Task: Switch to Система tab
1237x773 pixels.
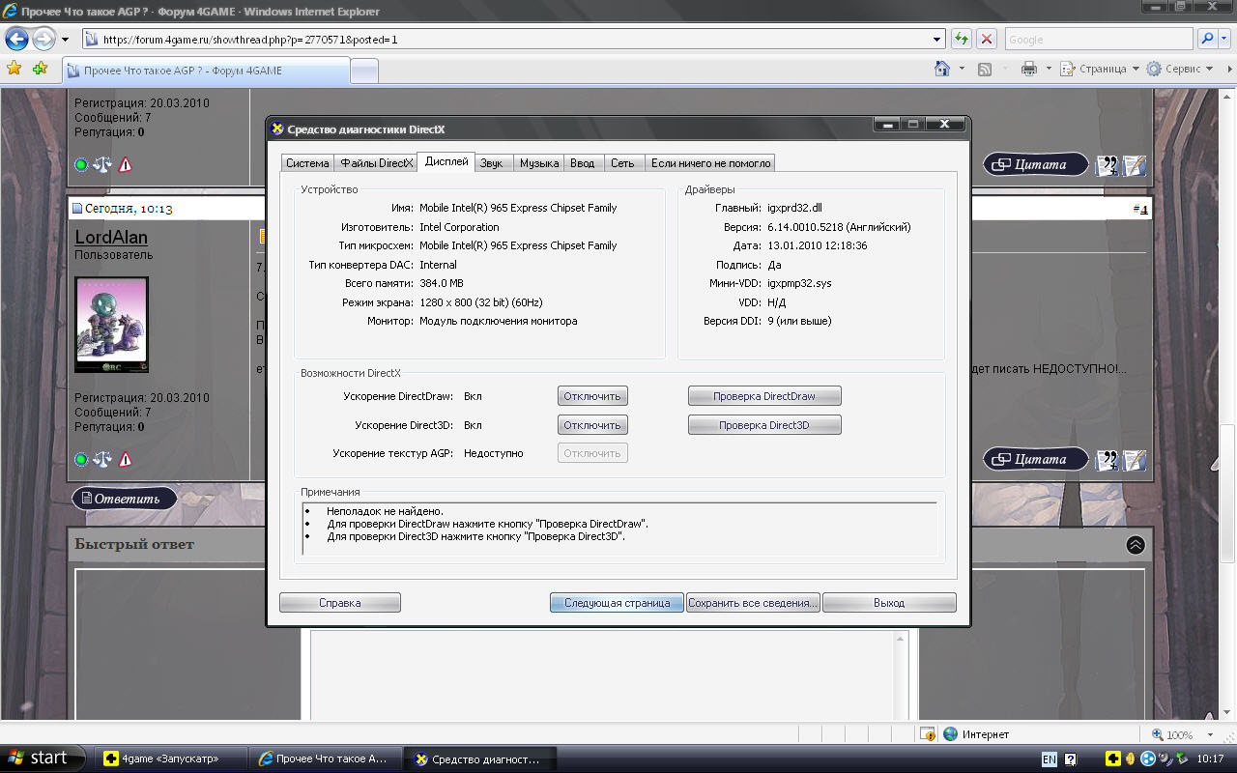Action: tap(307, 163)
